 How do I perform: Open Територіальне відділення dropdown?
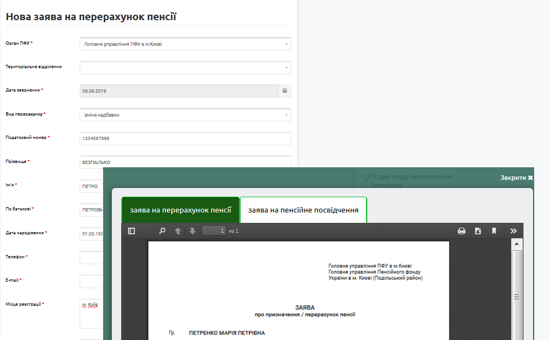click(x=186, y=68)
